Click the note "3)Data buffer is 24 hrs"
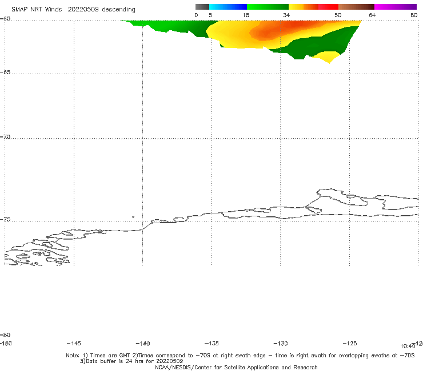 click(x=131, y=361)
